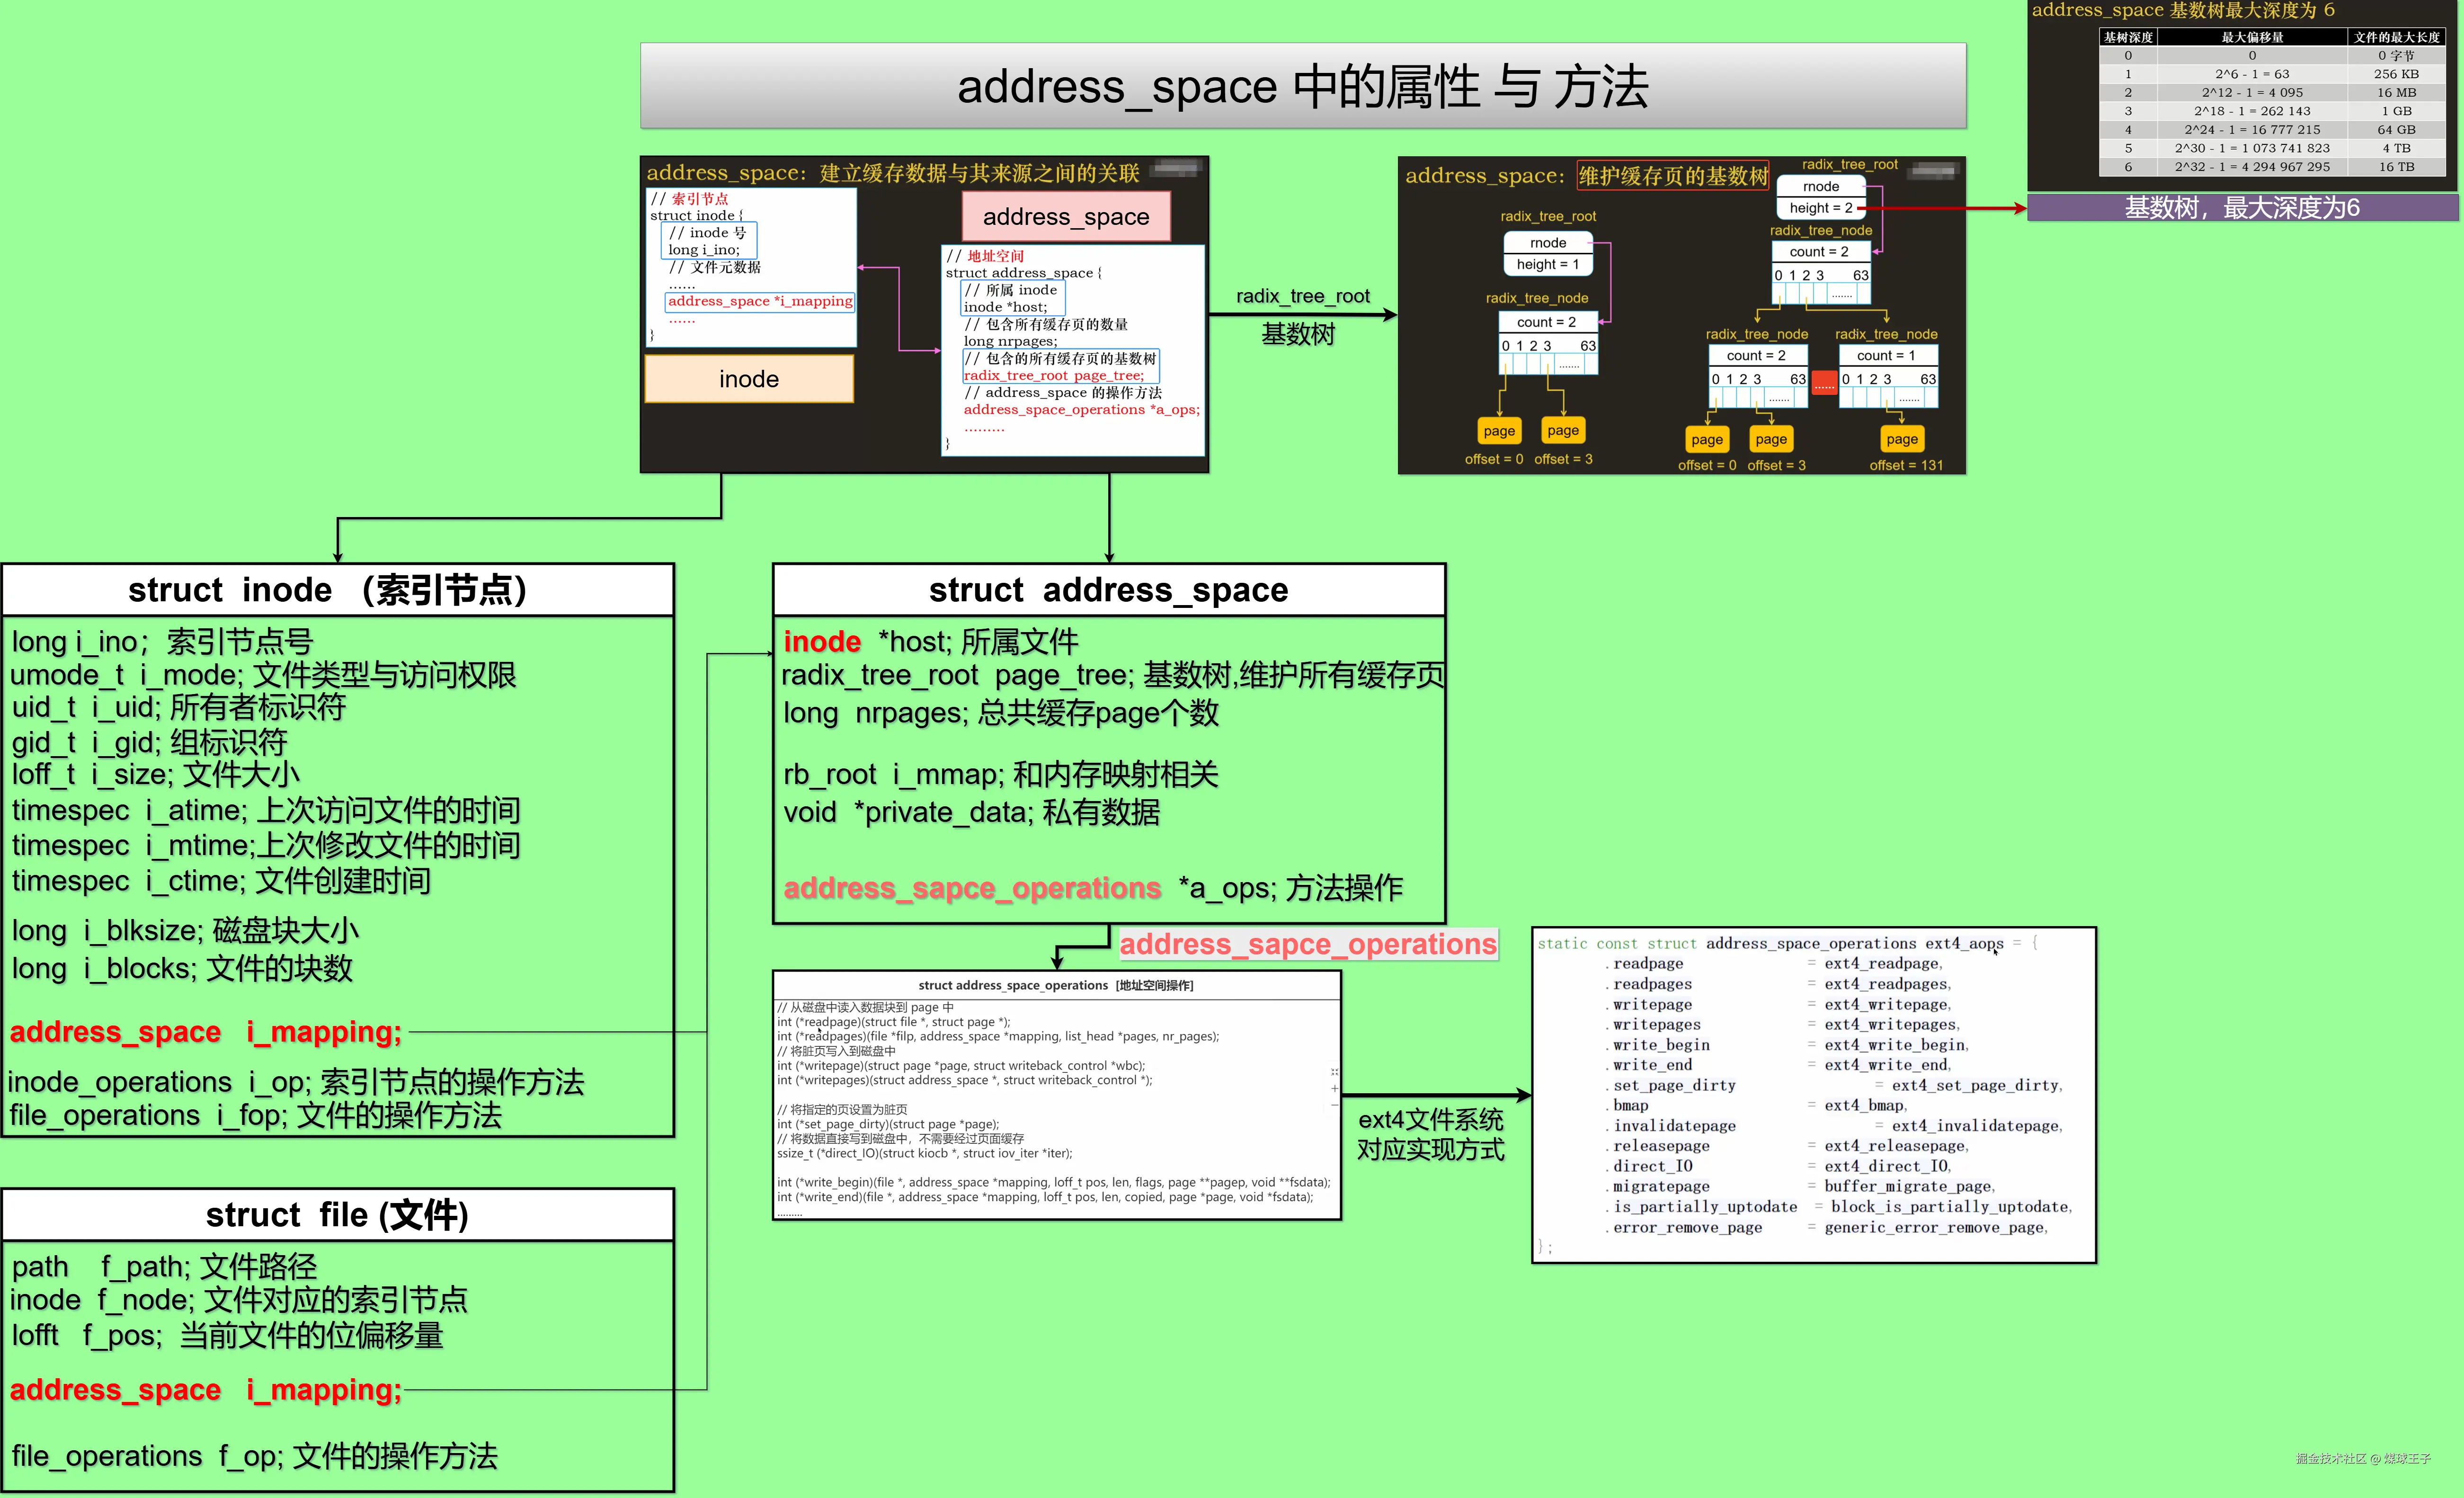Click the pink-highlighted address_sapce_operations label

1307,944
